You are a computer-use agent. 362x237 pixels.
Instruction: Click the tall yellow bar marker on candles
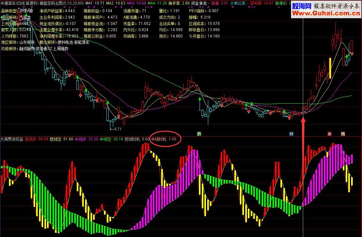pos(330,68)
